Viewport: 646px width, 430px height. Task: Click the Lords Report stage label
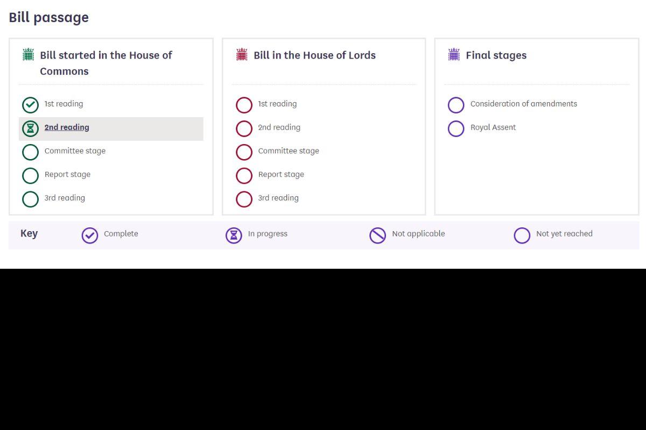[x=281, y=175]
